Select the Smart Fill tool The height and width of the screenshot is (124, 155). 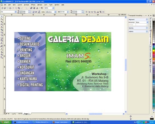(x=2, y=29)
